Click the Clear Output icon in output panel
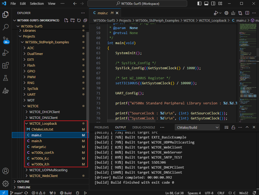Image resolution: width=259 pixels, height=195 pixels. click(226, 127)
